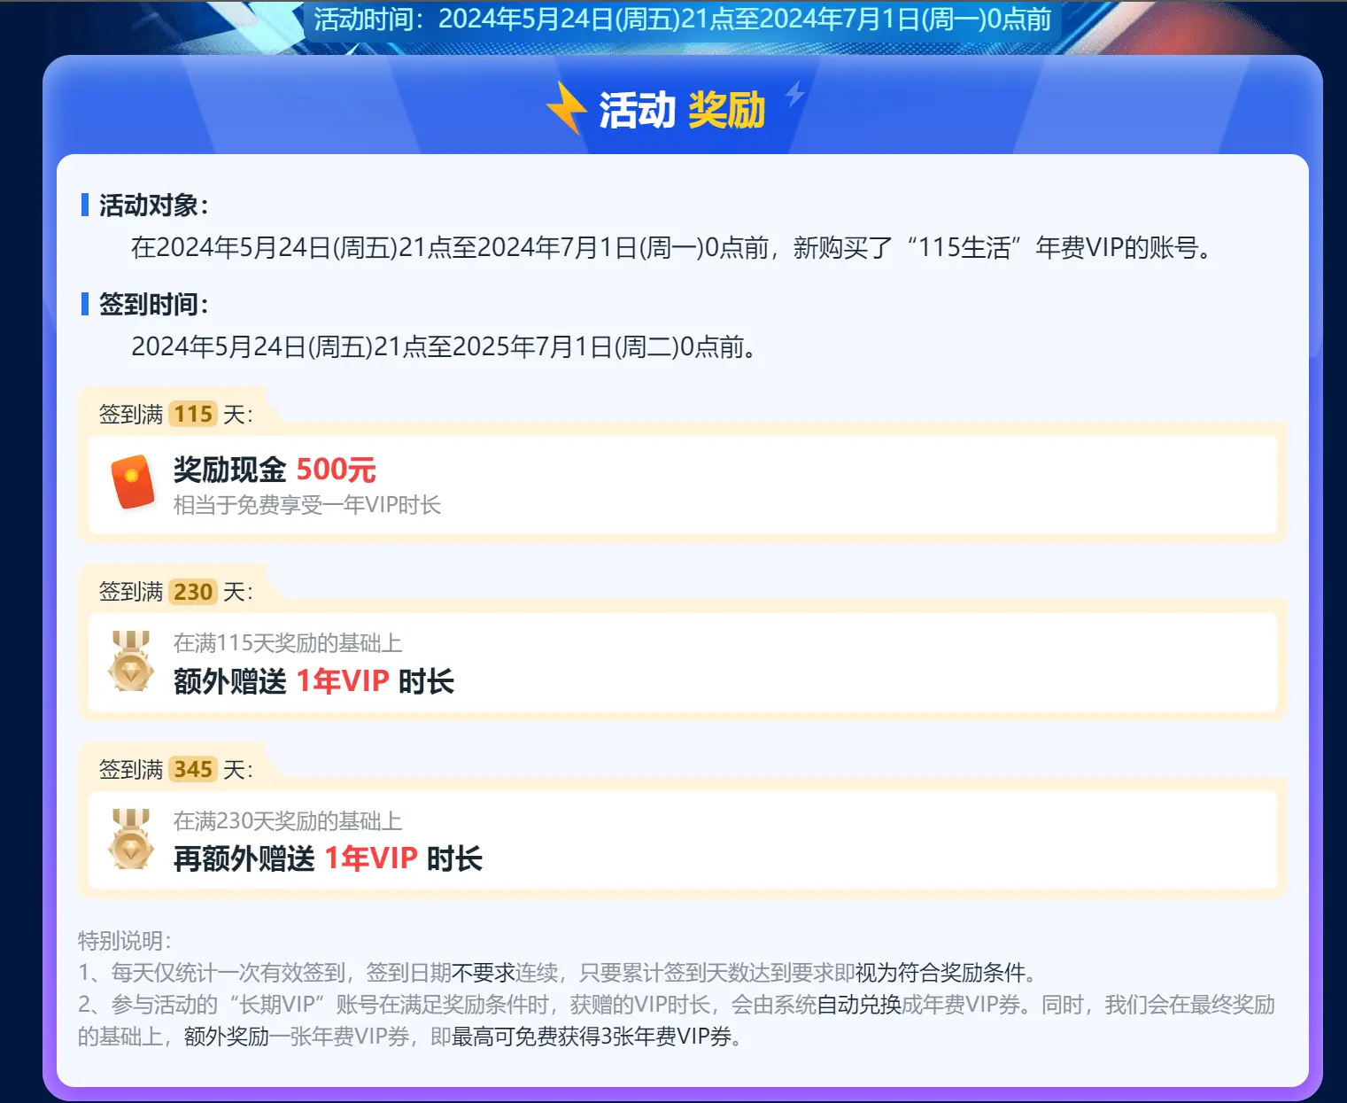The height and width of the screenshot is (1103, 1347).
Task: Click the 签到满 115 天 label
Action: tap(176, 414)
